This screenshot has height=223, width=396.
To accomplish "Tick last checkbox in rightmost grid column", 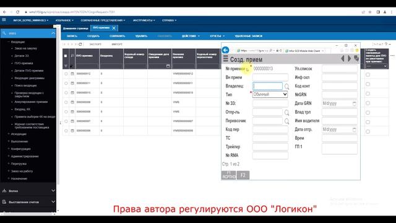I will click(368, 131).
